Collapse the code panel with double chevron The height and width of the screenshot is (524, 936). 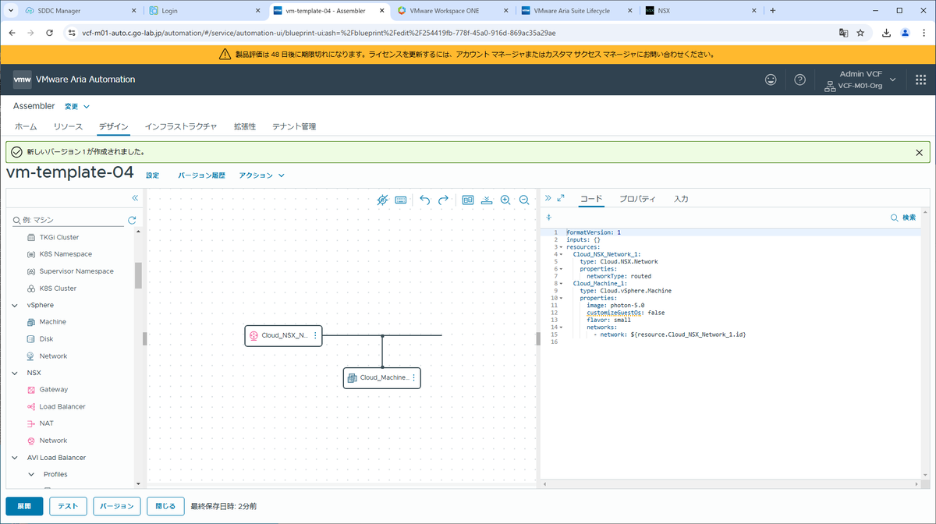(548, 198)
